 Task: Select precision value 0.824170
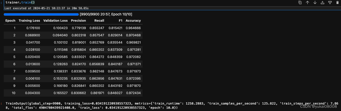click(x=79, y=64)
